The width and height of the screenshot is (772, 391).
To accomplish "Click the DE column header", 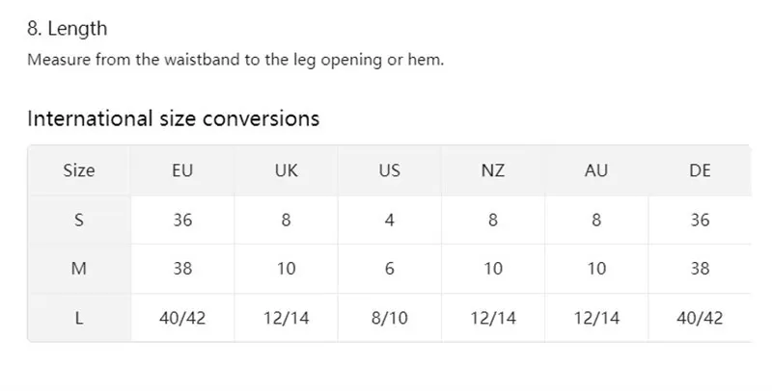I will [x=700, y=170].
